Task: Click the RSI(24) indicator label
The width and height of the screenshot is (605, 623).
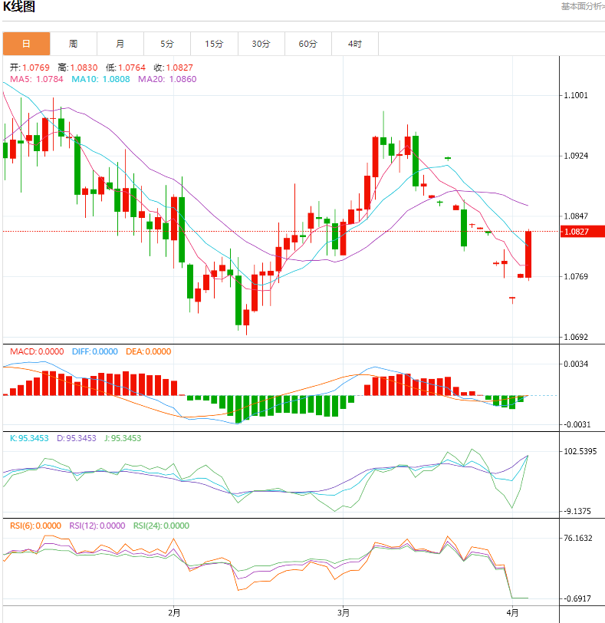Action: 161,526
